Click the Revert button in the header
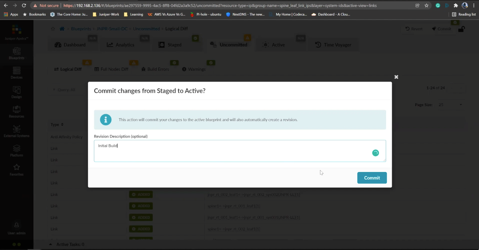This screenshot has height=250, width=479. [414, 29]
